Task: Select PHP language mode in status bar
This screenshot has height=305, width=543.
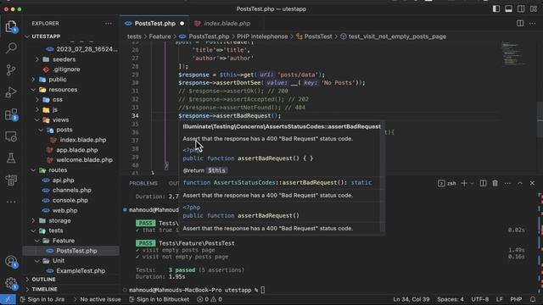Action: [516, 299]
